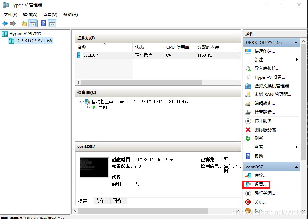308x219 pixels.
Task: Click the centOS7 virtual machine row icon
Action: pos(79,55)
